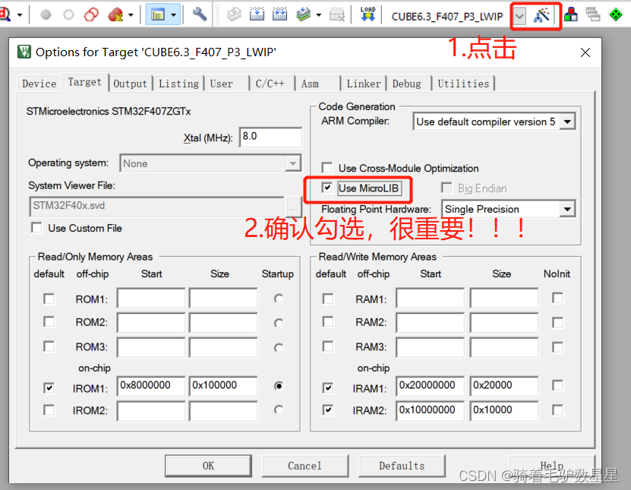The image size is (631, 490).
Task: Toggle the IRAM2 default checkbox
Action: click(328, 410)
